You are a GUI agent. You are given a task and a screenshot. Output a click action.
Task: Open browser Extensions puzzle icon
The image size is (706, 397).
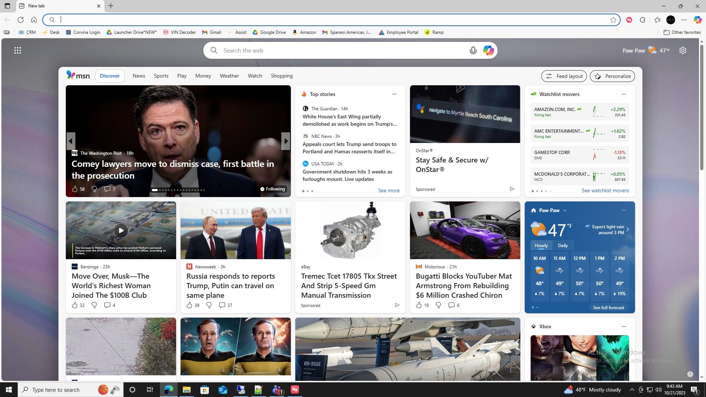point(642,20)
